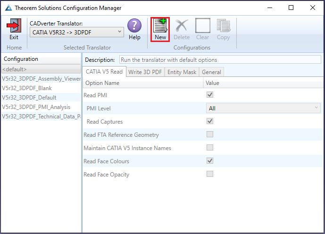Click Read FTA Reference Geometry label
The width and height of the screenshot is (325, 234).
click(121, 135)
